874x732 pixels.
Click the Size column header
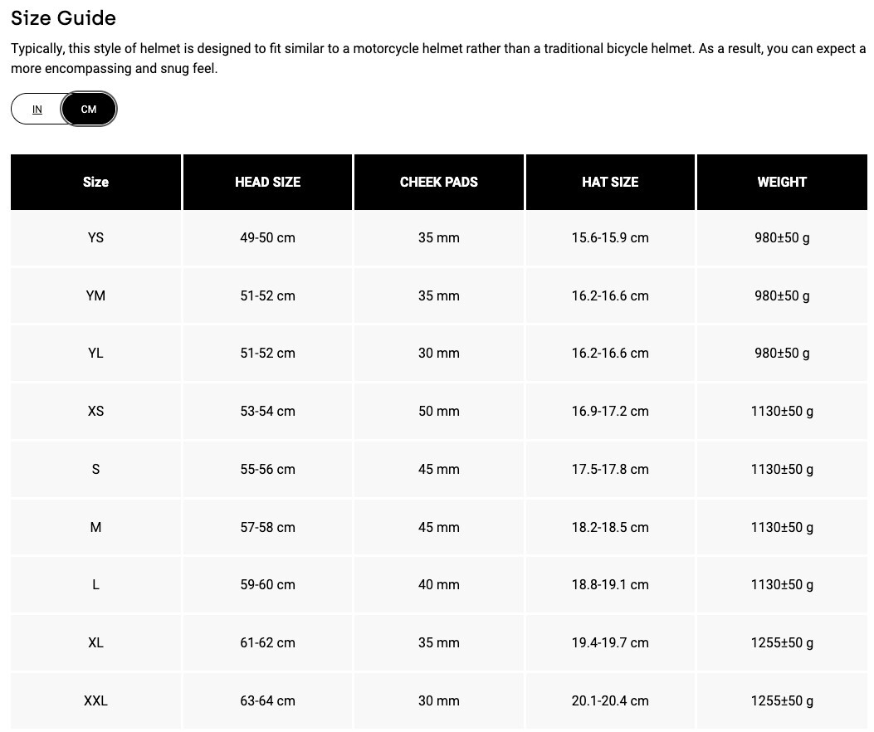(95, 182)
